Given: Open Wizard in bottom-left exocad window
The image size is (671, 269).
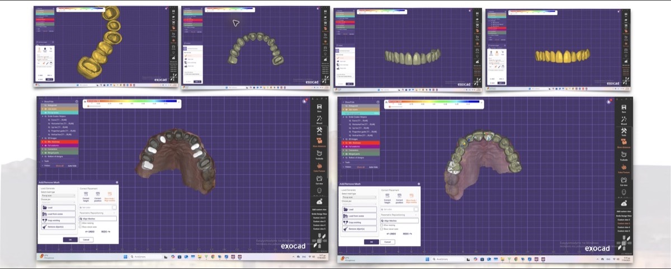Looking at the screenshot, I should pos(319,119).
